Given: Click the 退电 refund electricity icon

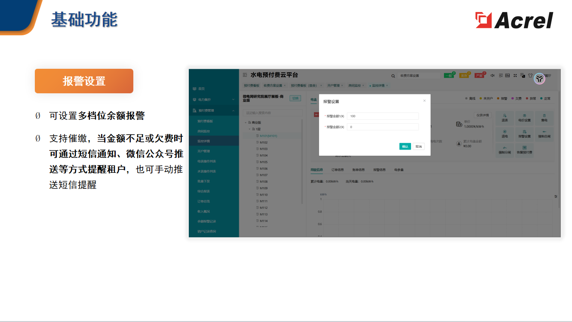Looking at the screenshot, I should tap(504, 134).
